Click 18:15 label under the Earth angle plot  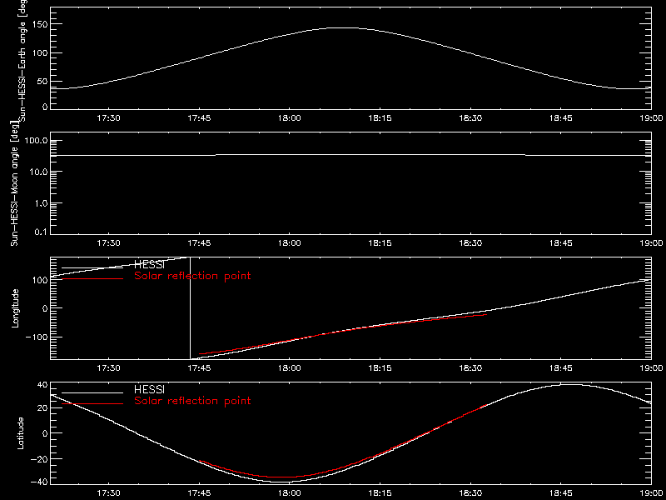(380, 118)
